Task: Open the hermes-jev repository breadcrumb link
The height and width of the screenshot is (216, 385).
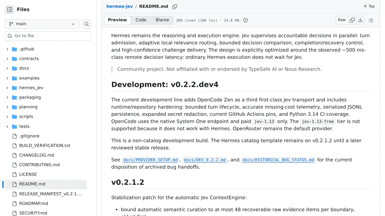Action: point(120,6)
